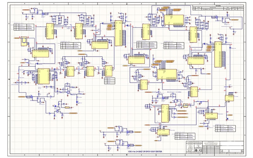Select the small yellow square component with a circle inside

186,106
